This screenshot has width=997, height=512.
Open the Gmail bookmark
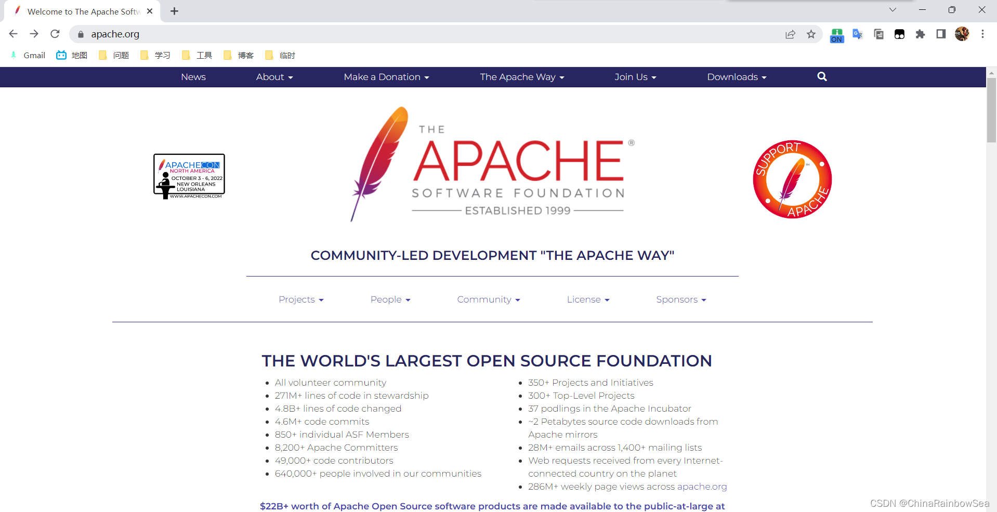point(28,55)
